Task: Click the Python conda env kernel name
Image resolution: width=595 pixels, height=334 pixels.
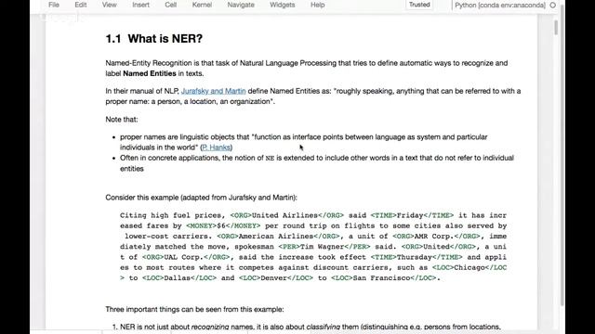Action: point(500,6)
